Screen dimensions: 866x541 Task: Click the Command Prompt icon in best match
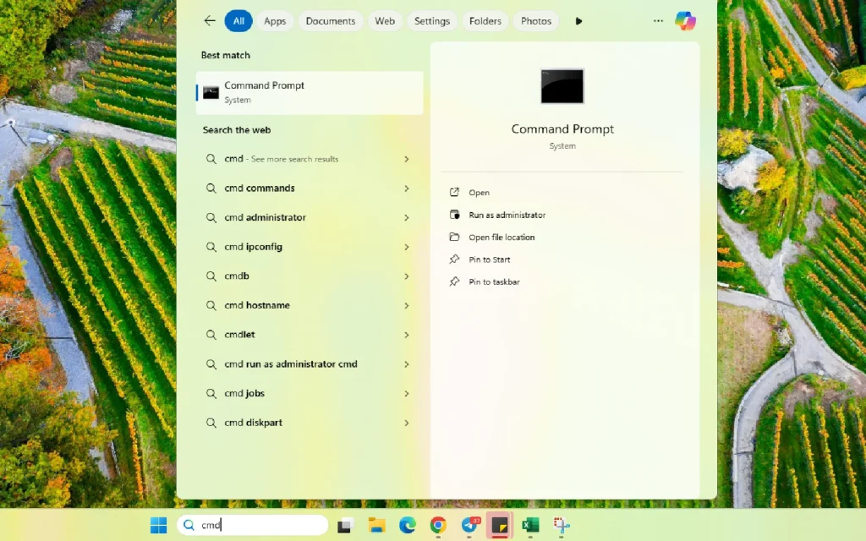pyautogui.click(x=211, y=93)
